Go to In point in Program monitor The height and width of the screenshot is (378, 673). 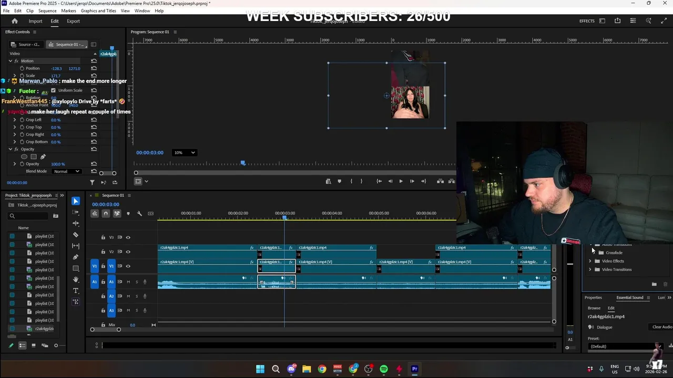[x=379, y=181]
